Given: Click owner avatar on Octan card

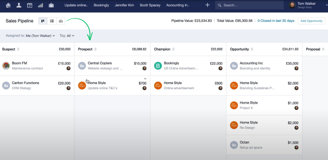Looking at the screenshot, I should (x=296, y=148).
